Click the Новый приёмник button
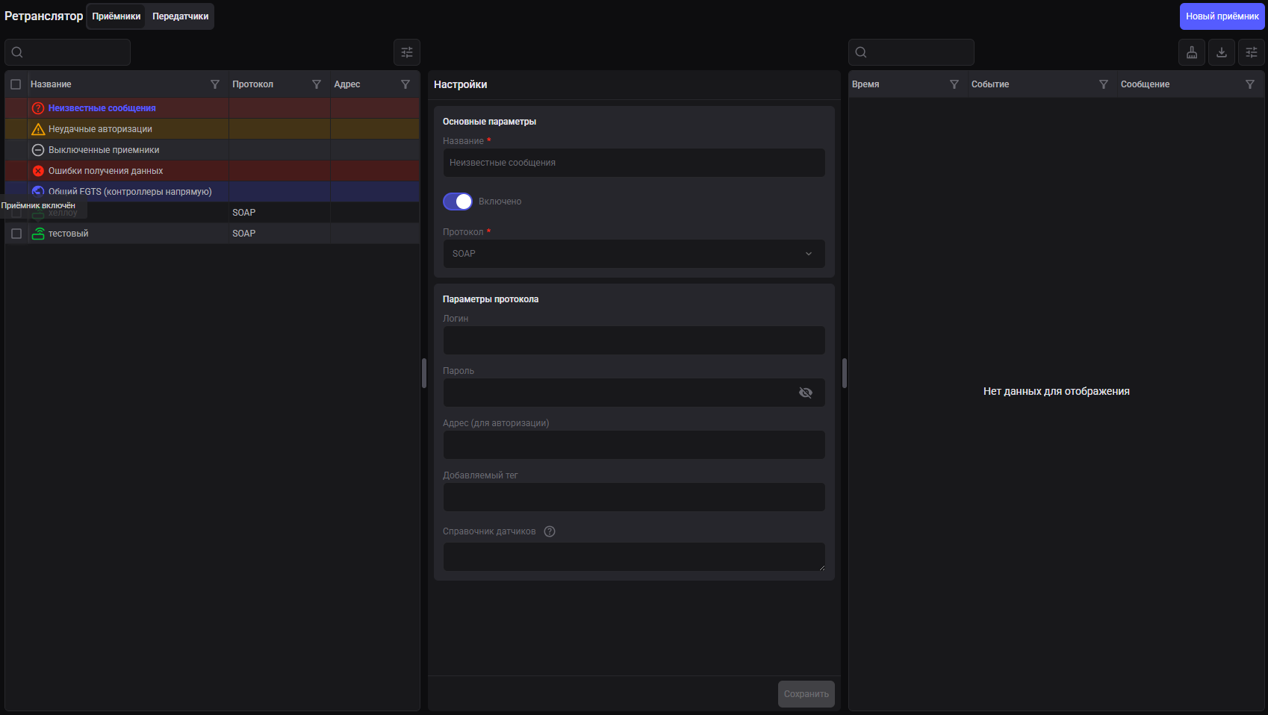The width and height of the screenshot is (1268, 715). [1222, 16]
